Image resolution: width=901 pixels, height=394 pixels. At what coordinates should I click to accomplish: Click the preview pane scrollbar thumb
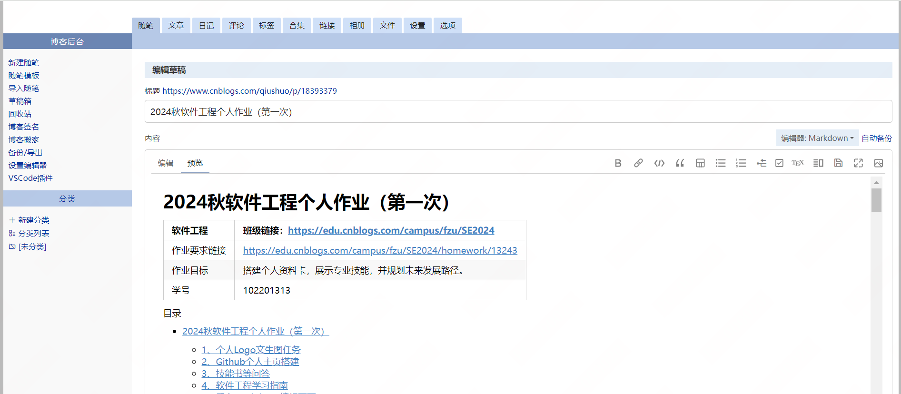[x=876, y=200]
